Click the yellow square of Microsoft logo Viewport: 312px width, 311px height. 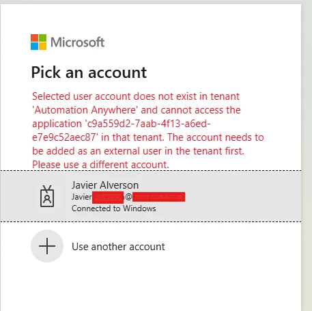[42, 46]
